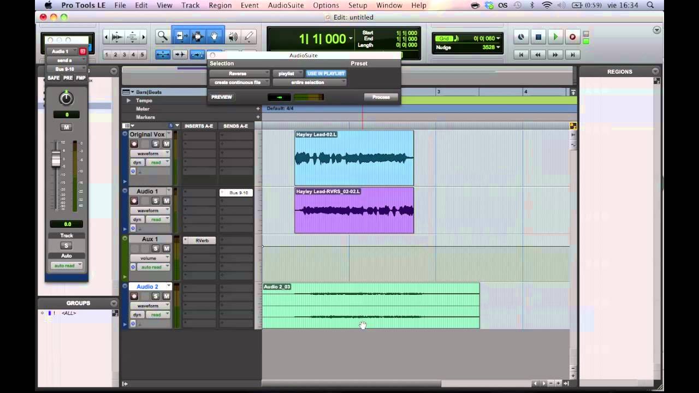Click the red close icon in send window
The width and height of the screenshot is (699, 393).
pyautogui.click(x=82, y=51)
